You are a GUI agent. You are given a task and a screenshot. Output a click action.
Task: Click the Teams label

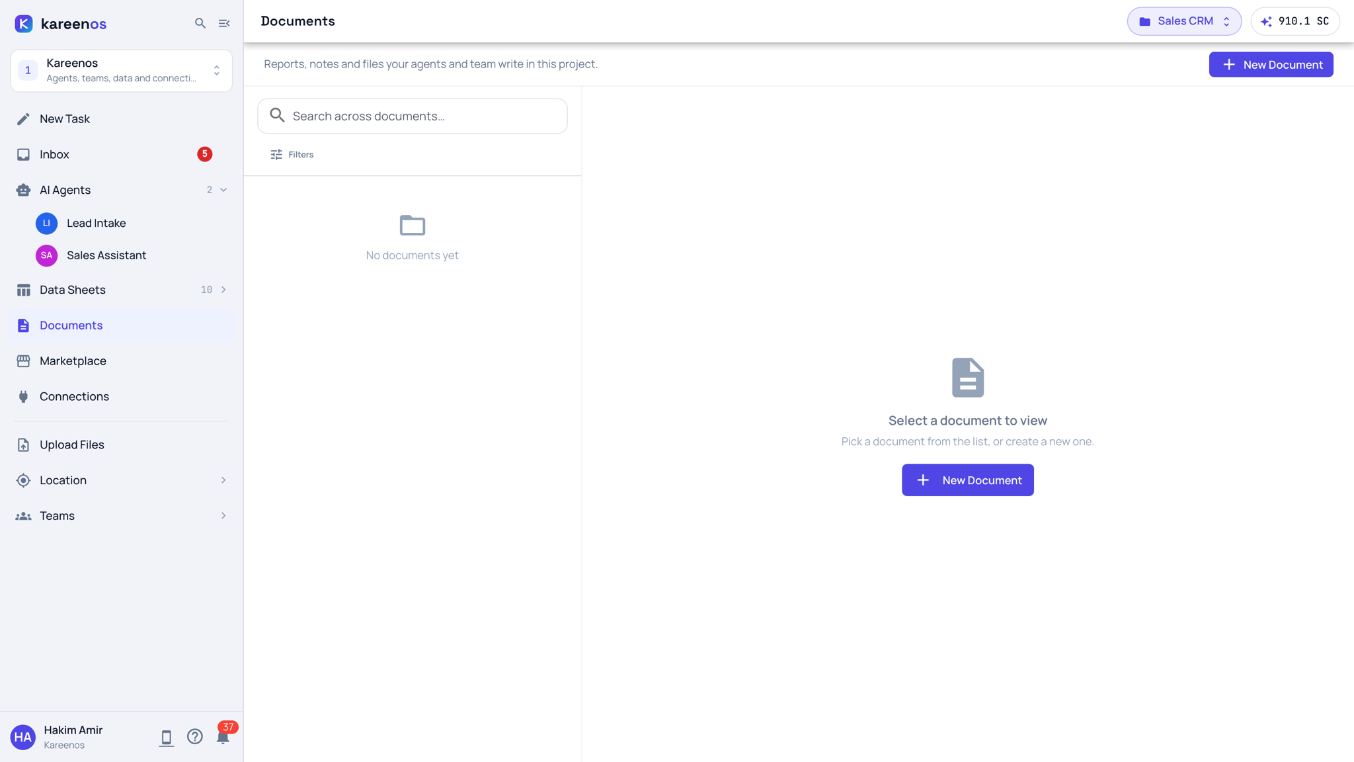pyautogui.click(x=57, y=516)
